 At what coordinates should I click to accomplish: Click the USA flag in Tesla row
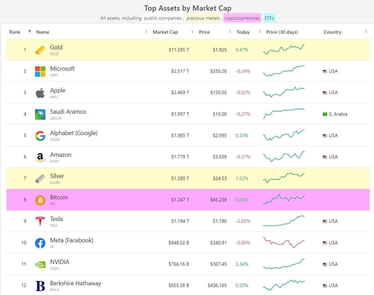coord(325,221)
